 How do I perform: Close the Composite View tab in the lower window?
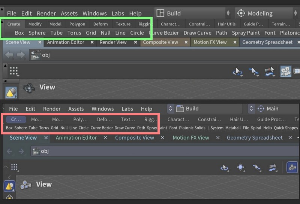pyautogui.click(x=162, y=138)
